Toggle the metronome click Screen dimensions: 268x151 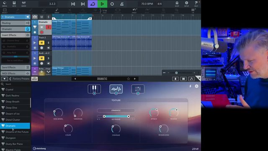tap(122, 4)
